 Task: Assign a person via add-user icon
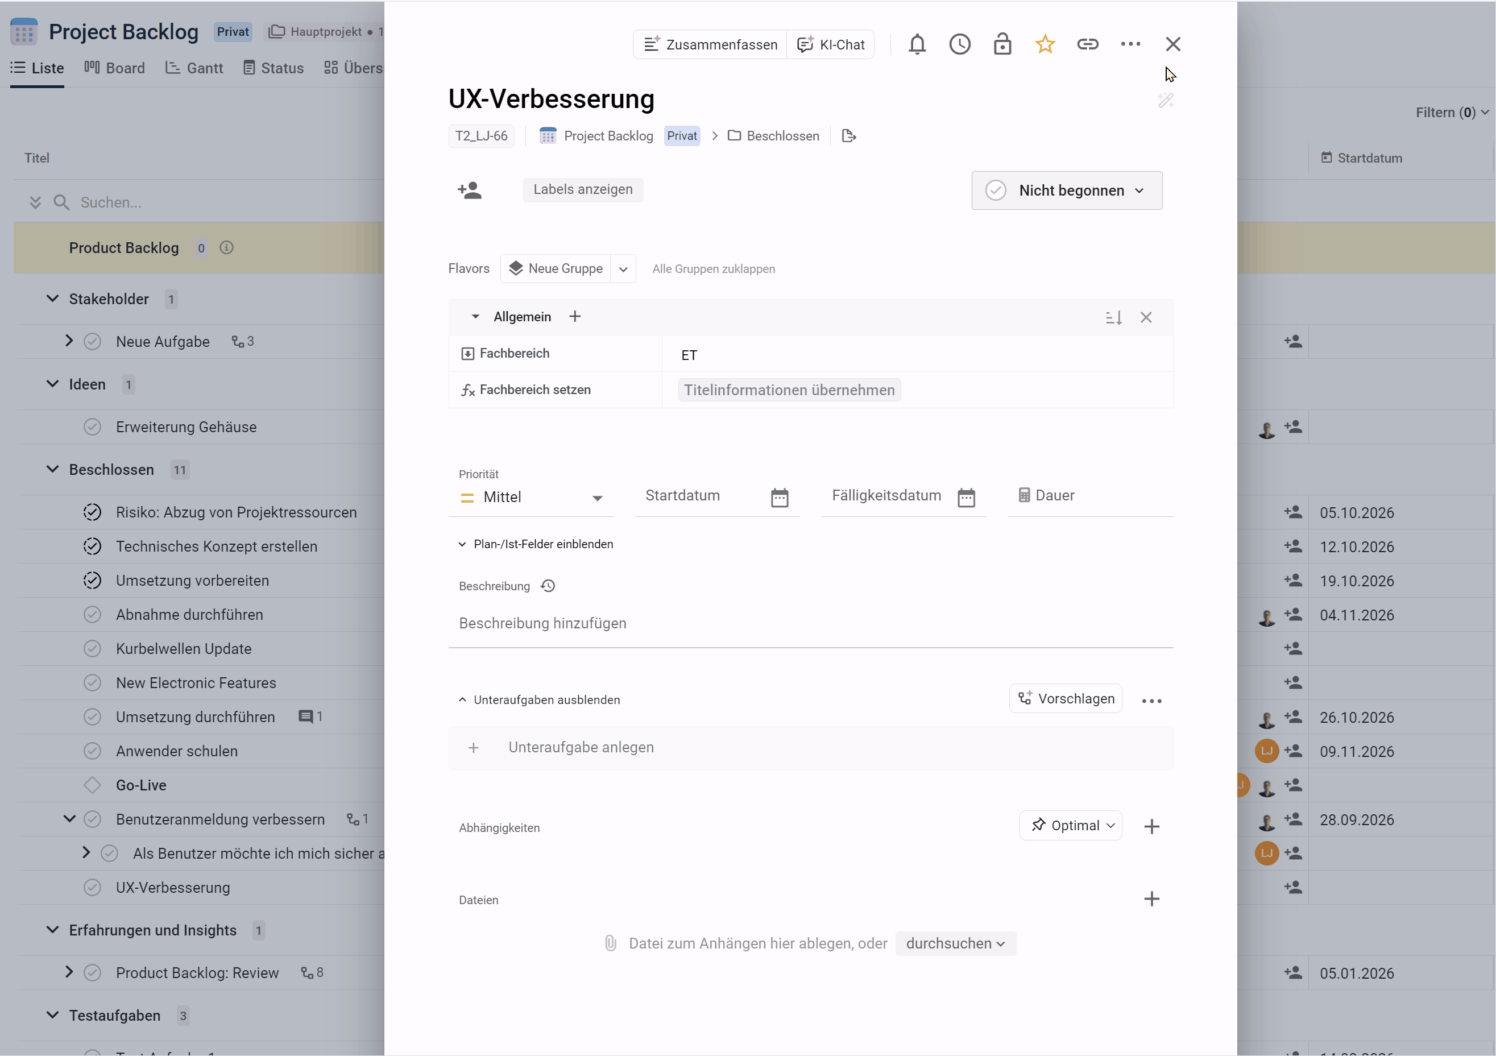469,191
